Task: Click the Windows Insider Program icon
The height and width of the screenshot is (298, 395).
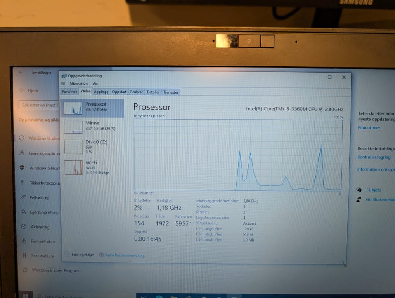Action: [x=25, y=270]
